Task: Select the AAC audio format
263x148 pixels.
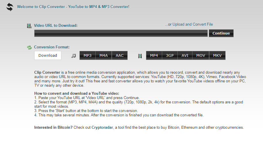Action: point(120,56)
